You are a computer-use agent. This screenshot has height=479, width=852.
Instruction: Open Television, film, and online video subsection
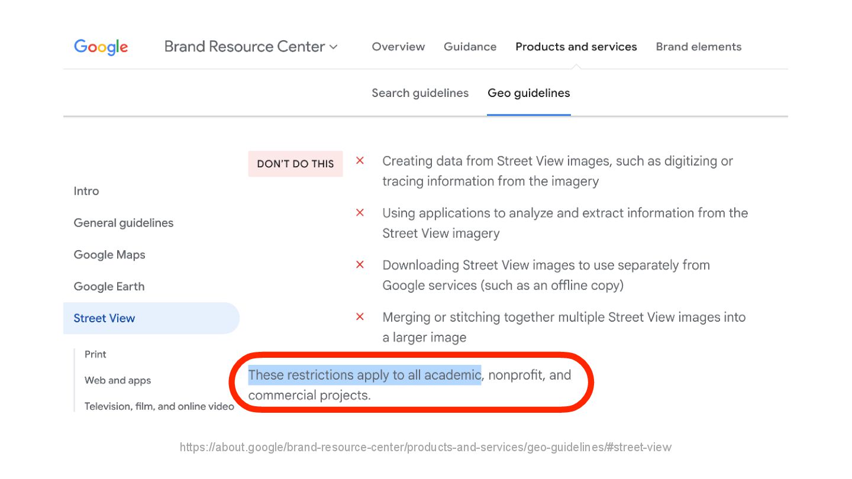[159, 406]
